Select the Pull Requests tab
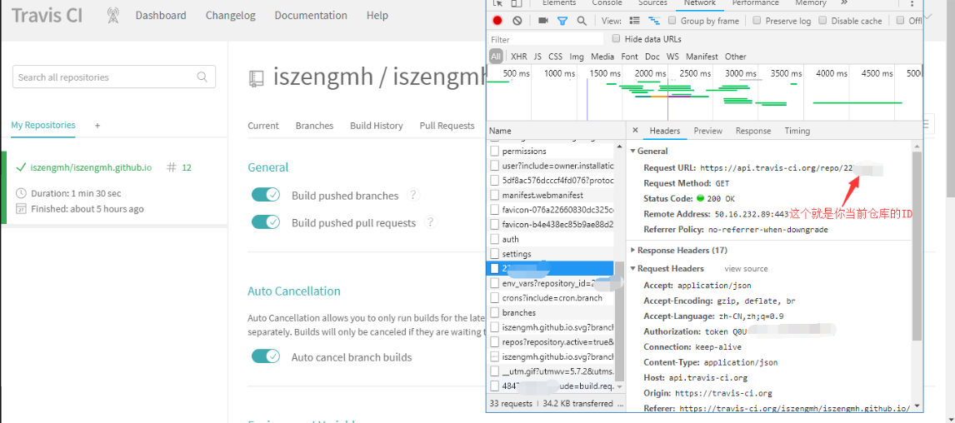Viewport: 955px width, 423px height. tap(447, 126)
